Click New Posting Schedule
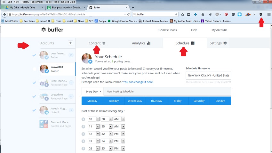 (x=120, y=92)
